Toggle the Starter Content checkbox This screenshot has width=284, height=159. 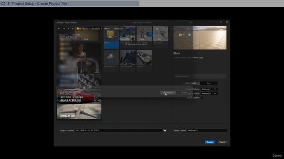[202, 98]
